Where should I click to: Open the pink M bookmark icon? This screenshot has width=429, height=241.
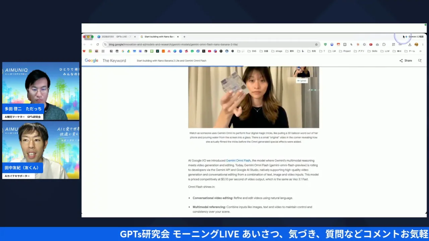point(169,51)
